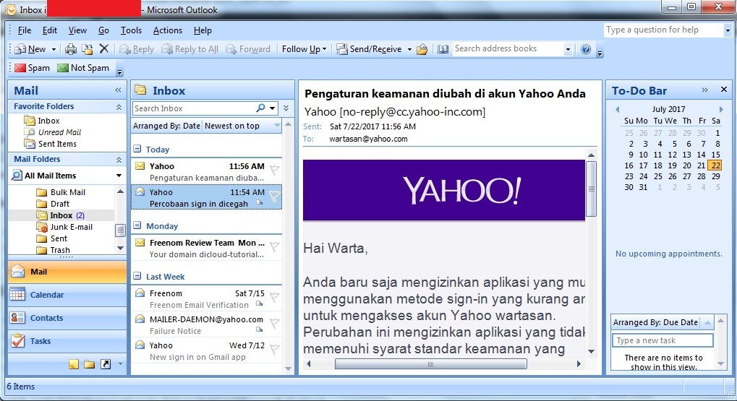Screen dimensions: 737x401
Task: Minimize the Mail navigation pane
Action: (x=118, y=90)
